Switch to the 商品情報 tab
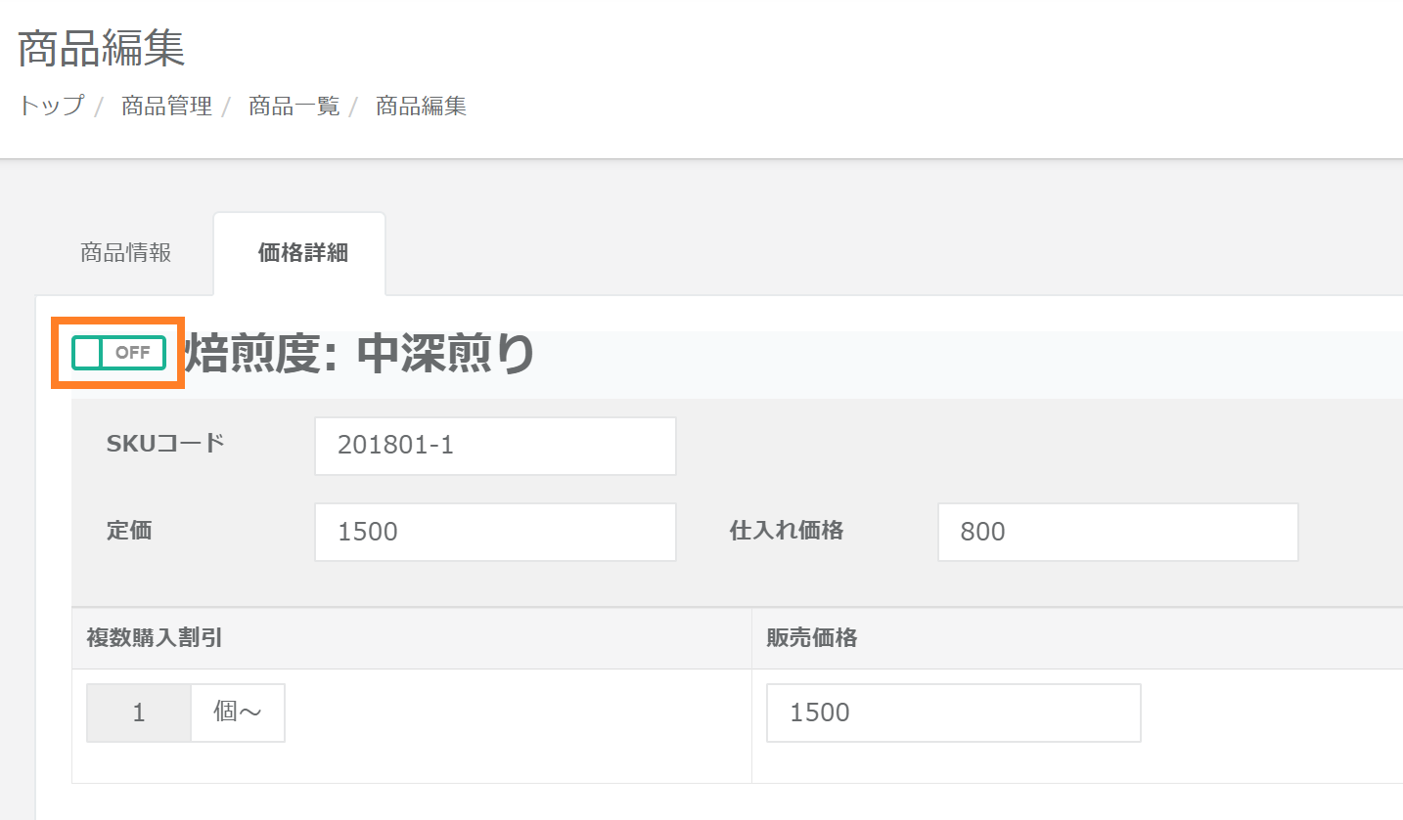The image size is (1403, 820). coord(125,253)
